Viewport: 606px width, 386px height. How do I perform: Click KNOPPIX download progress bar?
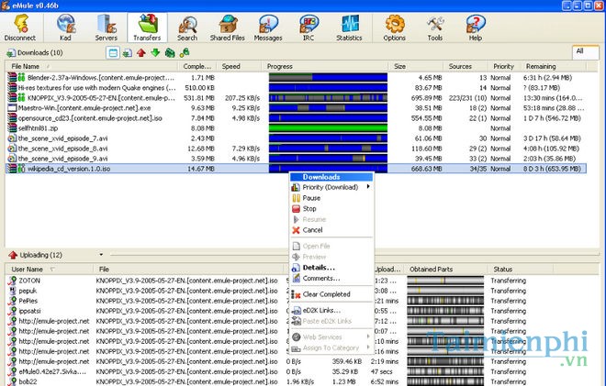(x=328, y=98)
